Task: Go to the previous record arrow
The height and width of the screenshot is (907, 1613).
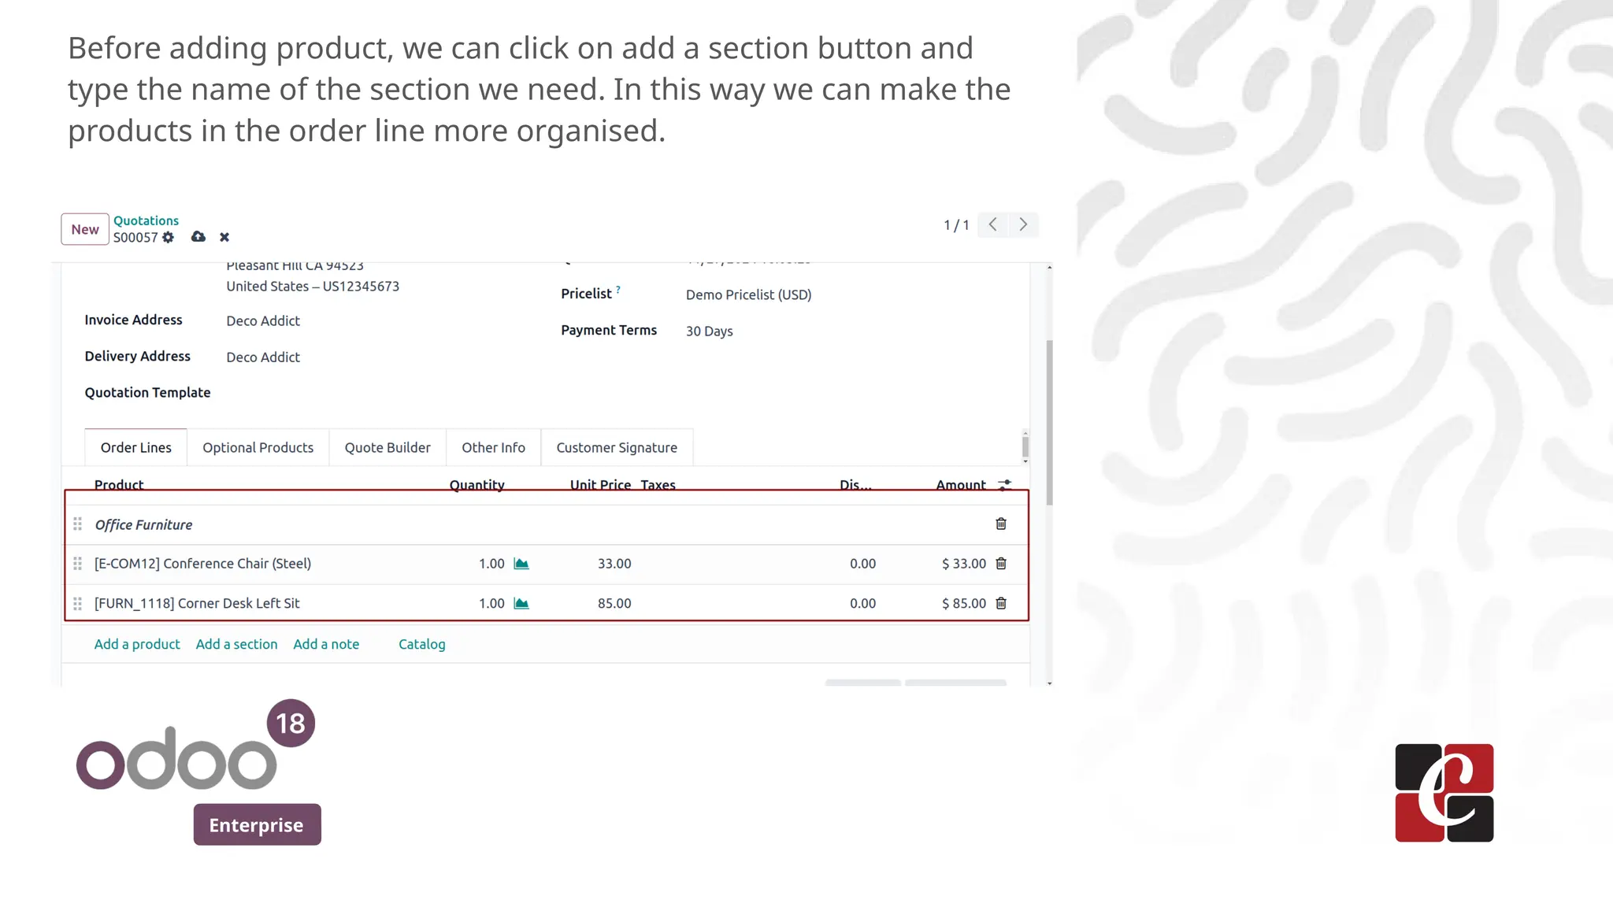Action: (992, 224)
